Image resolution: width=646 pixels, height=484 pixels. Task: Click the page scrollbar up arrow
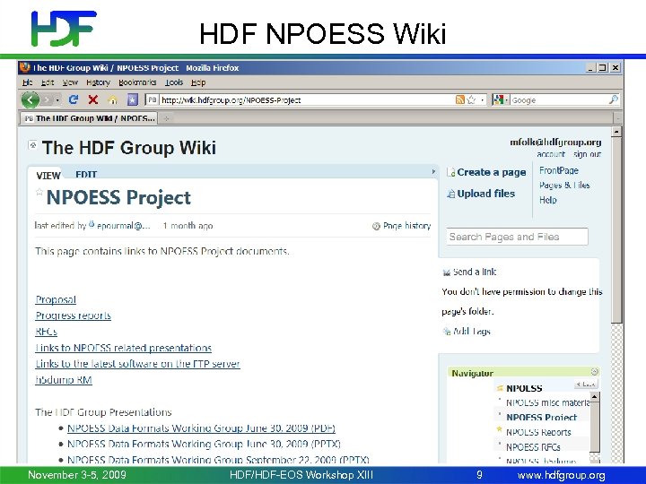[616, 132]
